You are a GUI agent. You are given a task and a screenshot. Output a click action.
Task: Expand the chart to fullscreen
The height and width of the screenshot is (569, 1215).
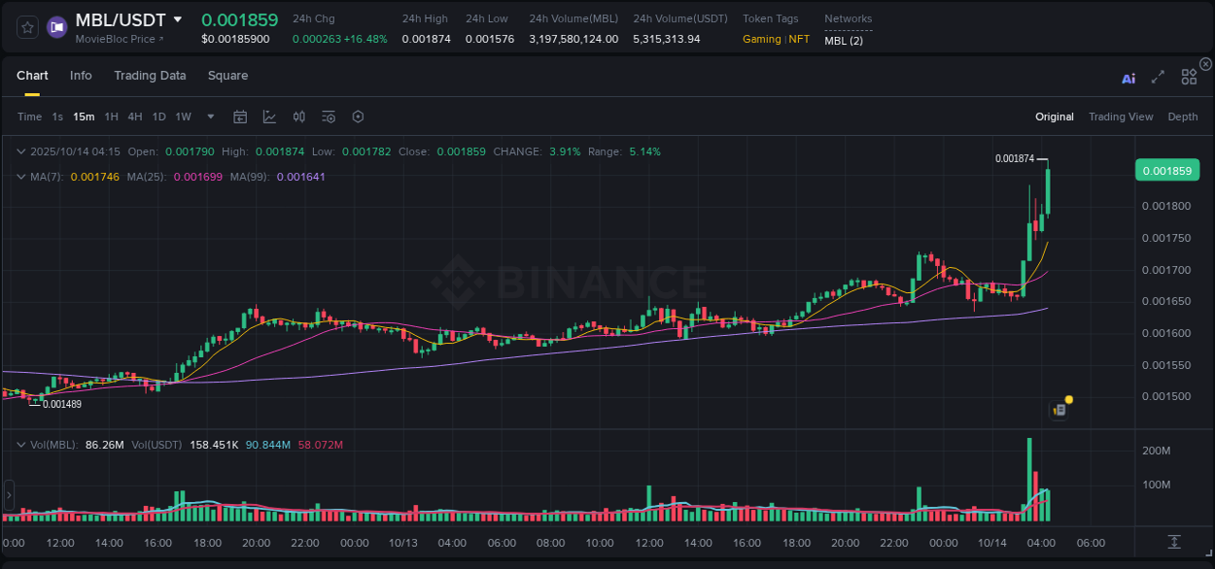point(1157,77)
